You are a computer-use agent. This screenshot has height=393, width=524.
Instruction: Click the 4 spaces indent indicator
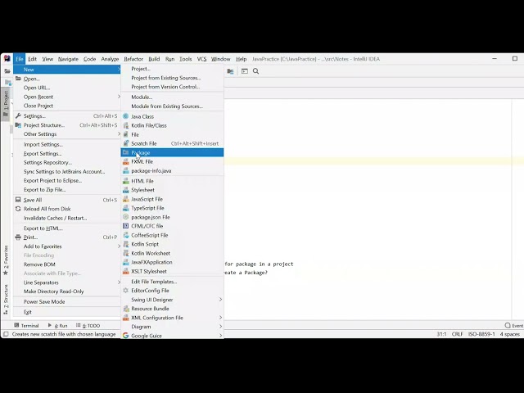(509, 334)
